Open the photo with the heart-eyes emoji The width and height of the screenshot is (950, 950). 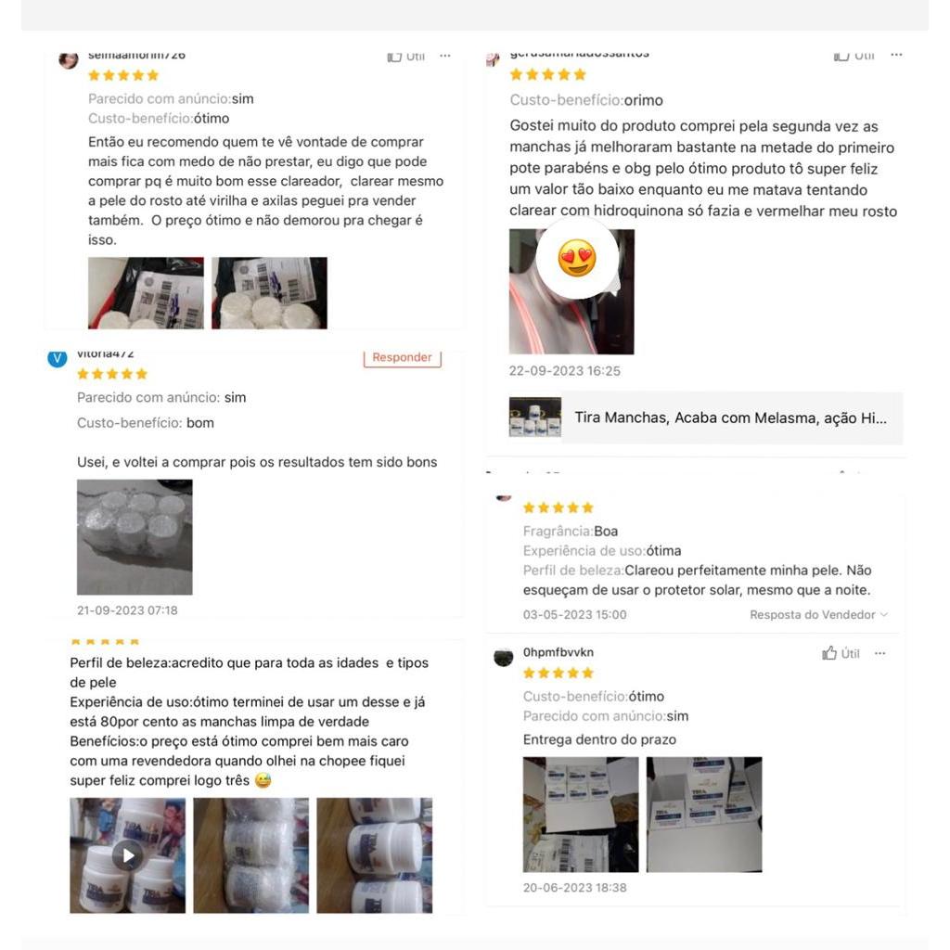[571, 291]
